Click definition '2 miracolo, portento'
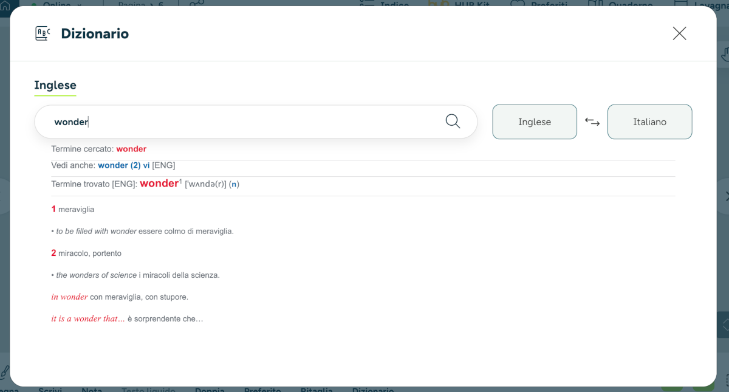 [x=86, y=253]
